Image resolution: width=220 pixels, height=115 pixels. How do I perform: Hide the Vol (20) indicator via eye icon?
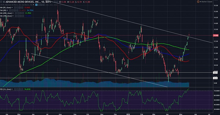point(10,10)
